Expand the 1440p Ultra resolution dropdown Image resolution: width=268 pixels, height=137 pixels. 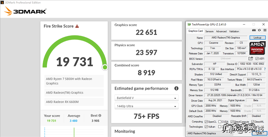(x=146, y=106)
